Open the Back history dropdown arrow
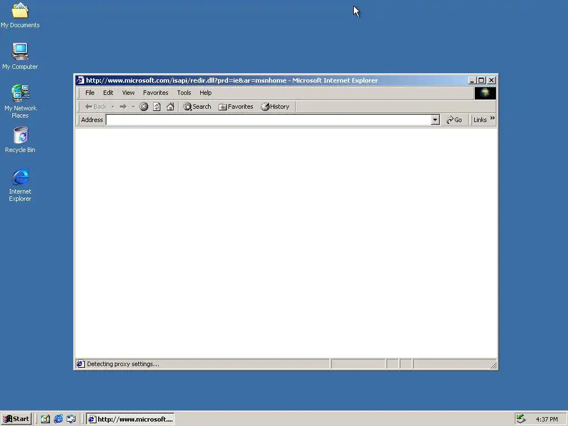568x426 pixels. [113, 106]
